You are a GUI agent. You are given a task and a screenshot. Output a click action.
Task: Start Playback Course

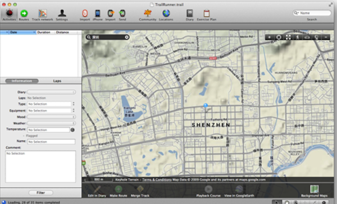point(208,191)
